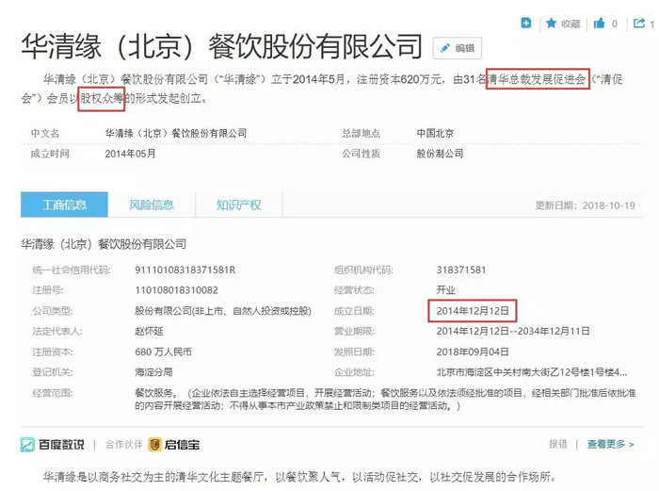Click the 报错 link

(558, 444)
